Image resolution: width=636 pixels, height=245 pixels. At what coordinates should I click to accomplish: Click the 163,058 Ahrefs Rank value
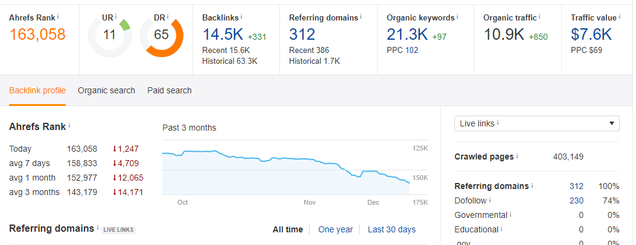click(x=37, y=34)
